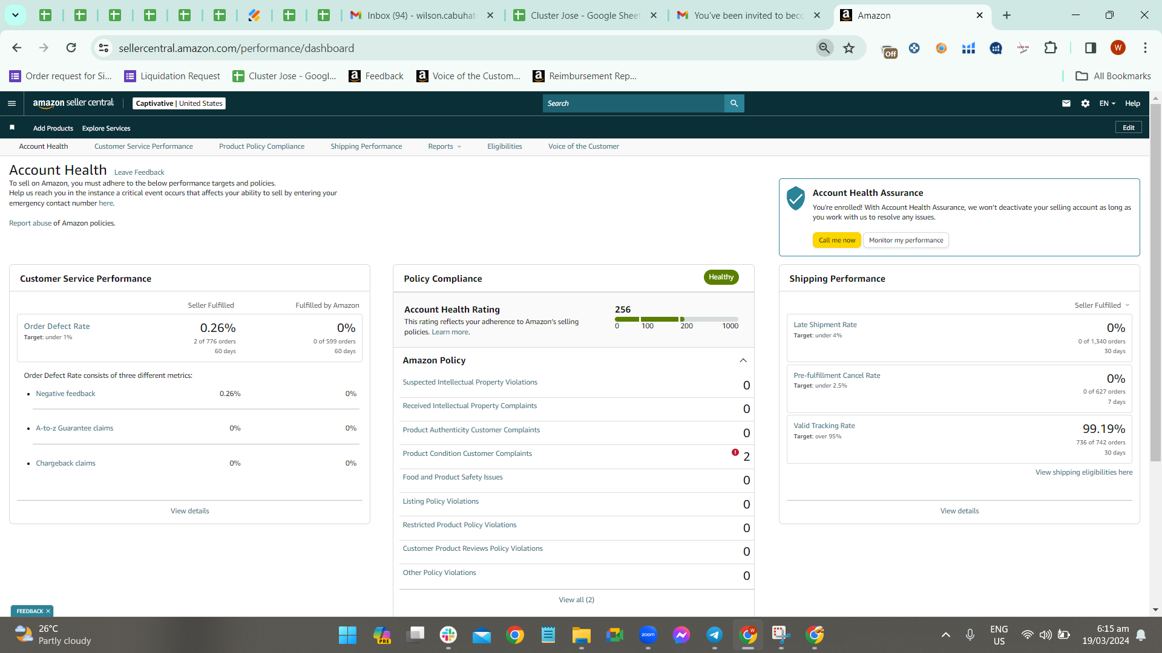The width and height of the screenshot is (1162, 653).
Task: Open the EN language dropdown
Action: [1107, 103]
